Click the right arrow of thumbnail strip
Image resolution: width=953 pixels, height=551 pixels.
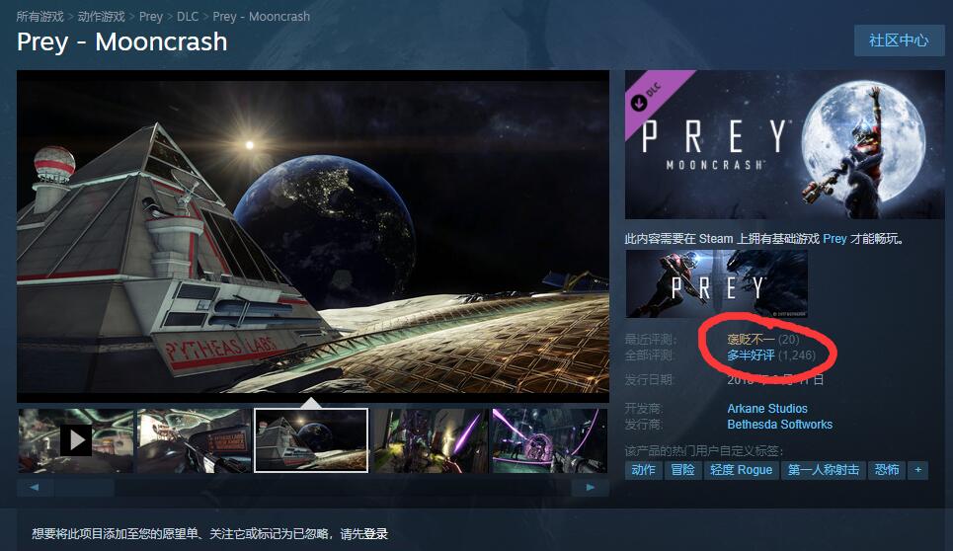591,487
